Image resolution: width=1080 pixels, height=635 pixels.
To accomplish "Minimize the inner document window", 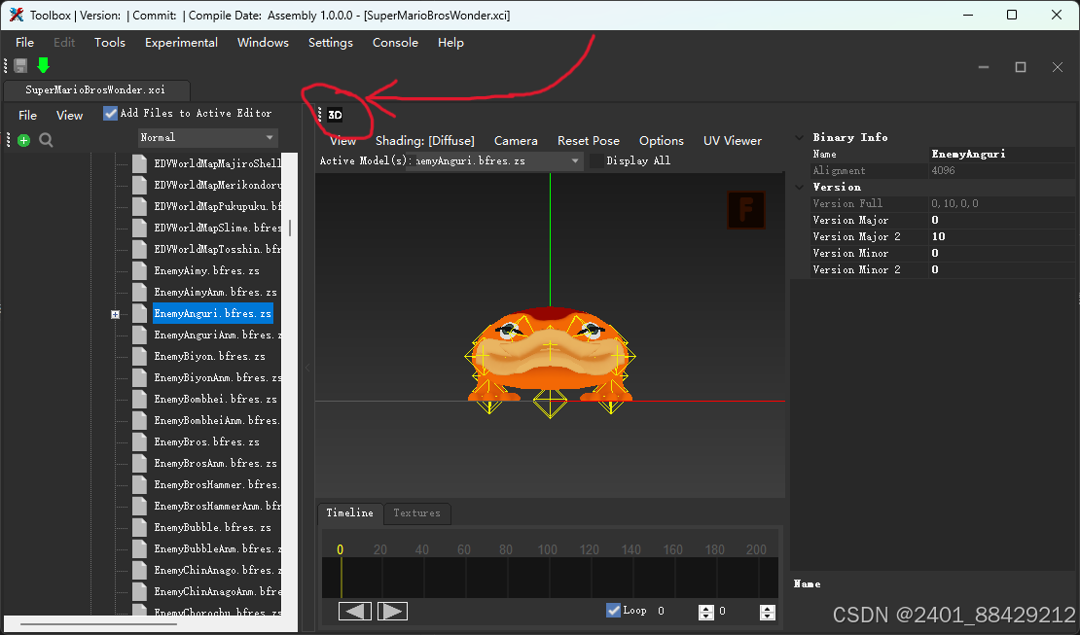I will pos(984,67).
